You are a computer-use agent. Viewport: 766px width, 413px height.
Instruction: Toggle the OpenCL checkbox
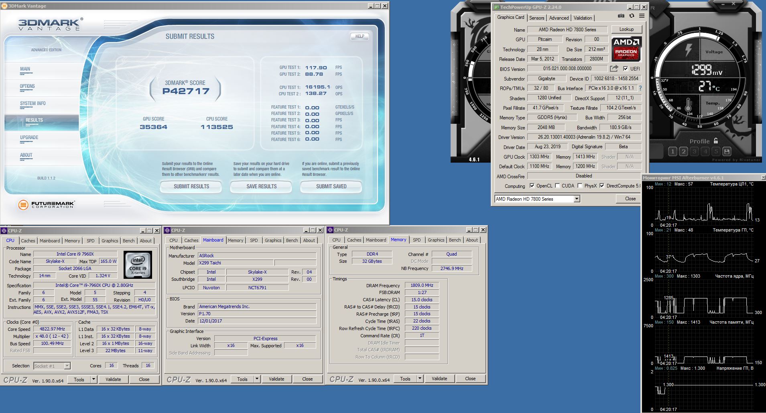click(532, 185)
